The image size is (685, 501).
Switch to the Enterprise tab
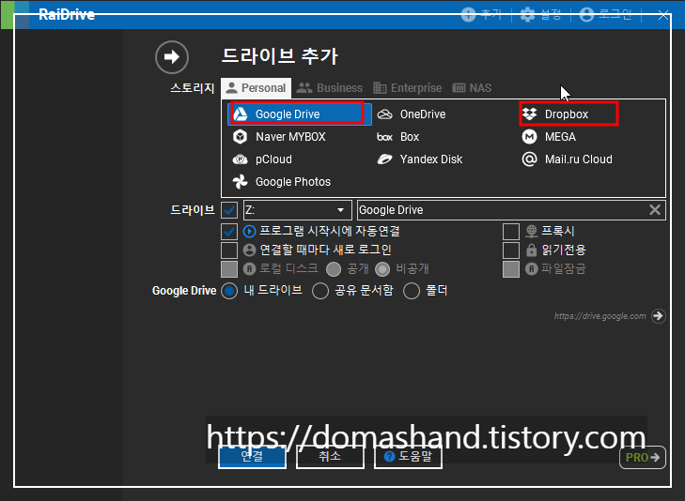(x=408, y=88)
